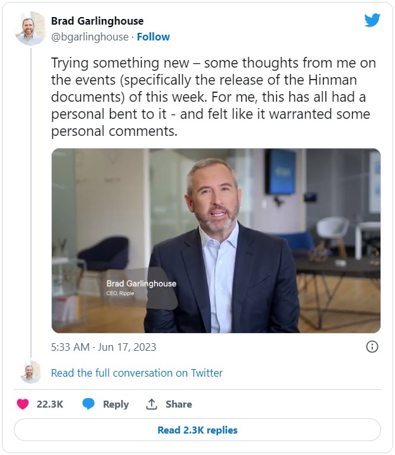Click the reply speech bubble icon
395x455 pixels.
(89, 404)
